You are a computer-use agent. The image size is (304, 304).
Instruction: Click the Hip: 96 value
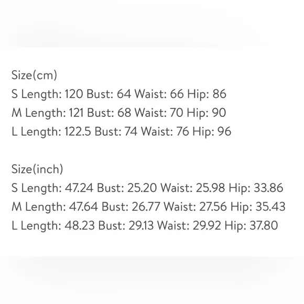[212, 132]
